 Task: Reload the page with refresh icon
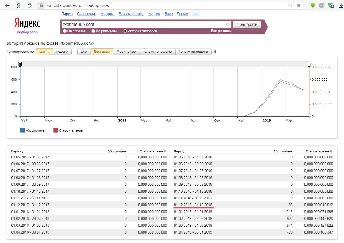tap(29, 5)
